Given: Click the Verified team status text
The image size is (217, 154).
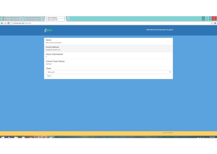Looking at the screenshot, I should [49, 64].
